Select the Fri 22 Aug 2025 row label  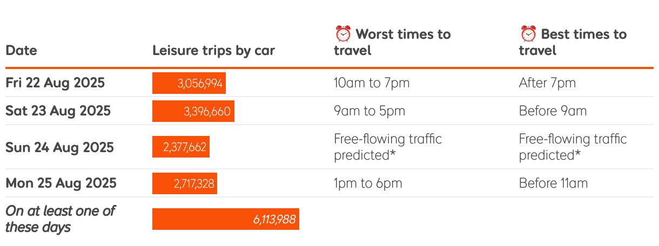(x=55, y=83)
